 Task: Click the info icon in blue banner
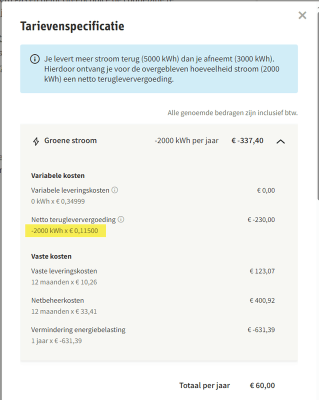pyautogui.click(x=34, y=59)
